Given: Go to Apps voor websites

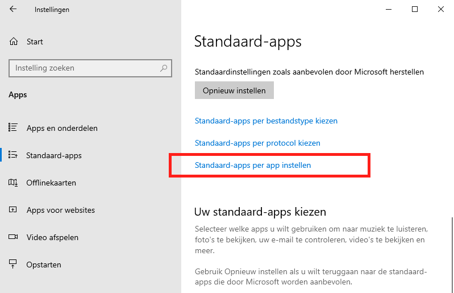Looking at the screenshot, I should click(61, 210).
